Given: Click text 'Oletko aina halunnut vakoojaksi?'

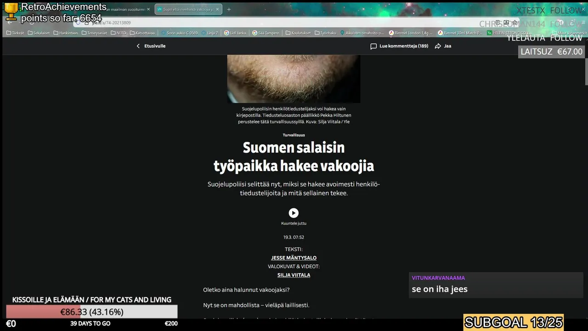Looking at the screenshot, I should pos(246,290).
